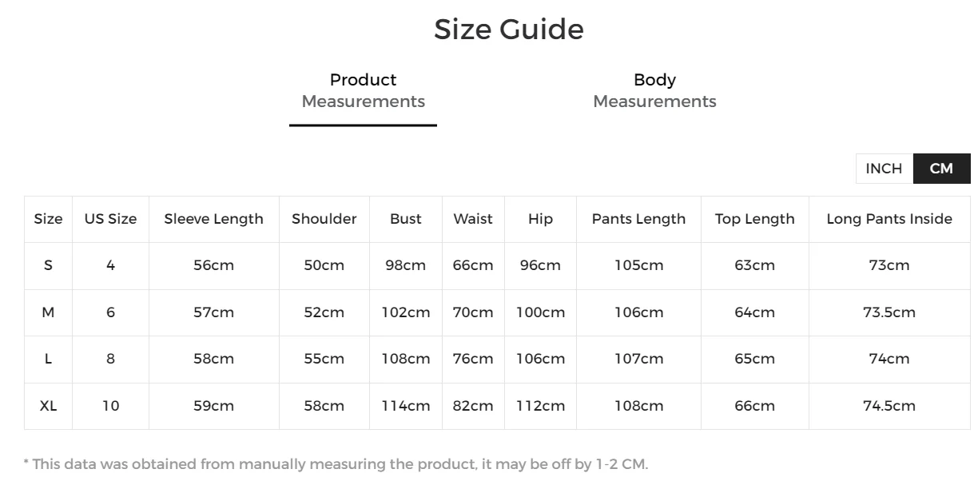Click the Shoulder column header

click(324, 219)
